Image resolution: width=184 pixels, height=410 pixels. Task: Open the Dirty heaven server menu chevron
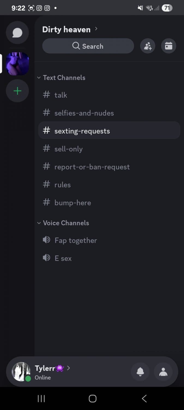point(96,28)
